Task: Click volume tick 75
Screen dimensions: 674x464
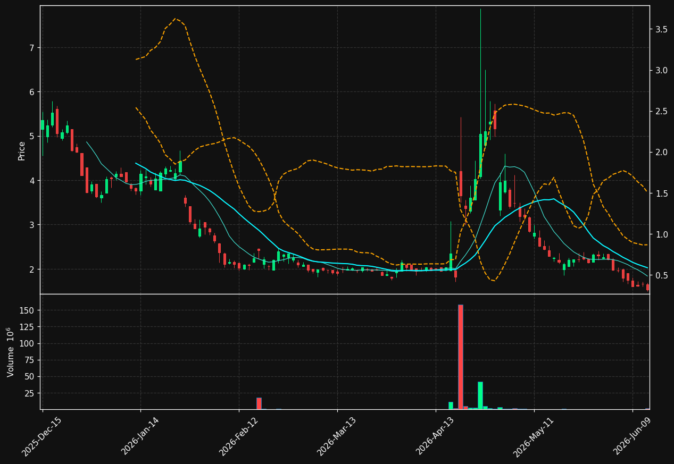Action: (29, 360)
